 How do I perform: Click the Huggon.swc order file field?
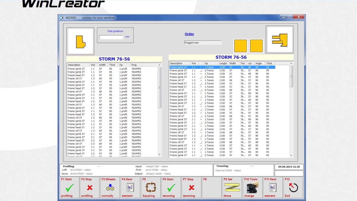[x=203, y=43]
